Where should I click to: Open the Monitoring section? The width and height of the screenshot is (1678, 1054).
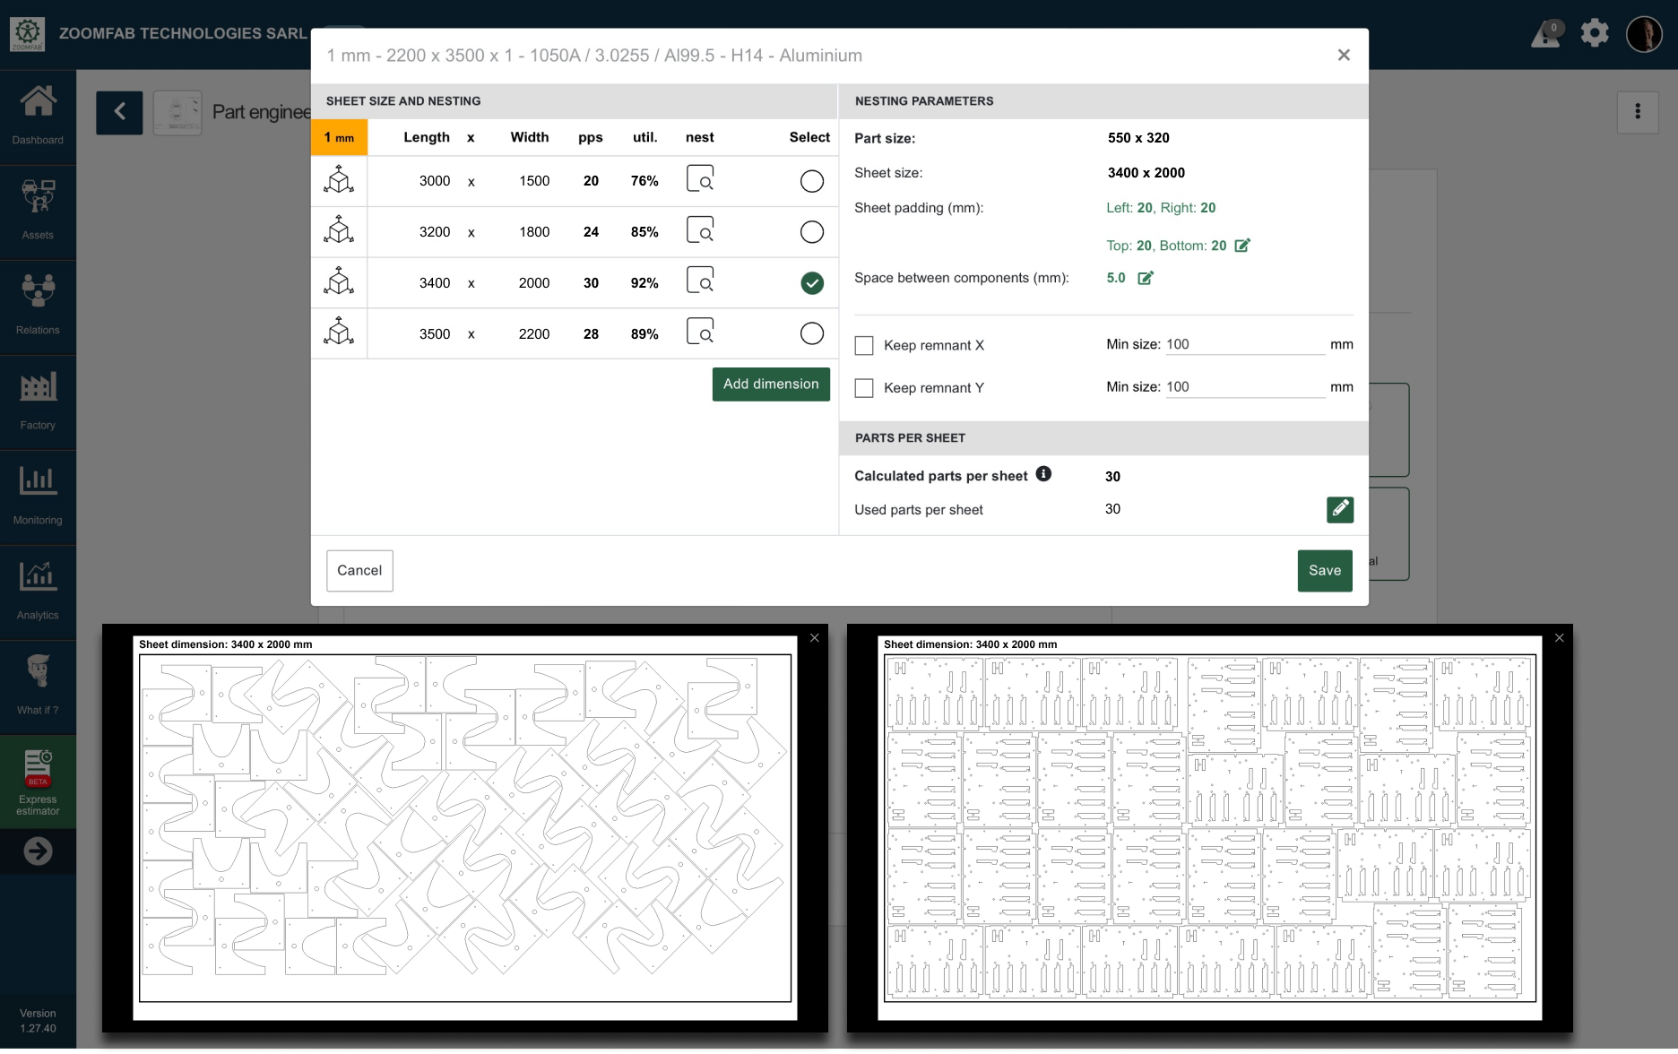pyautogui.click(x=38, y=495)
